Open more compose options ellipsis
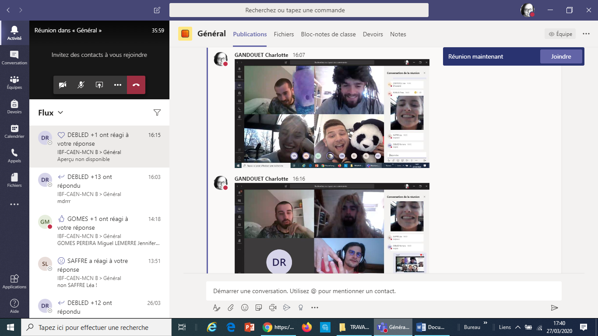598x336 pixels. pyautogui.click(x=315, y=308)
